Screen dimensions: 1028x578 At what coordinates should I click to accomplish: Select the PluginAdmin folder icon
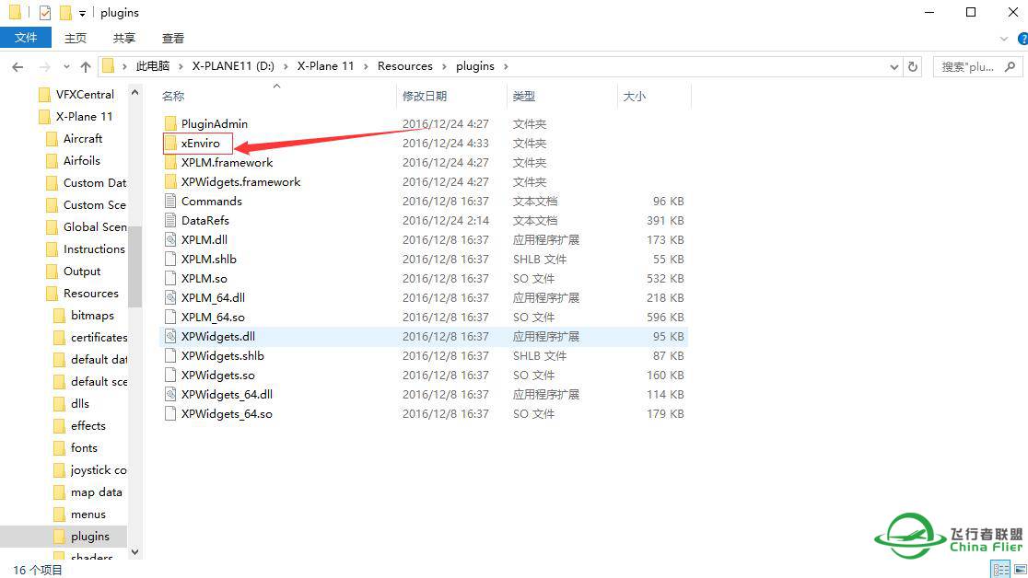(170, 123)
